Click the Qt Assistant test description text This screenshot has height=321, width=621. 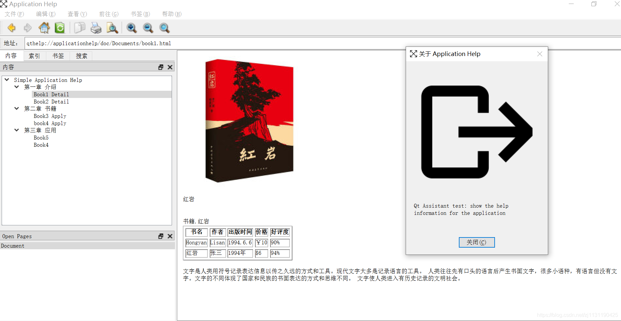pyautogui.click(x=461, y=209)
